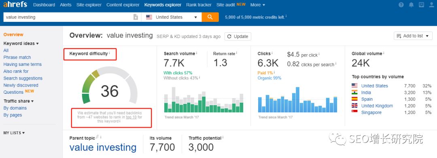Click the ahrefs logo
Image resolution: width=437 pixels, height=158 pixels.
pos(15,5)
